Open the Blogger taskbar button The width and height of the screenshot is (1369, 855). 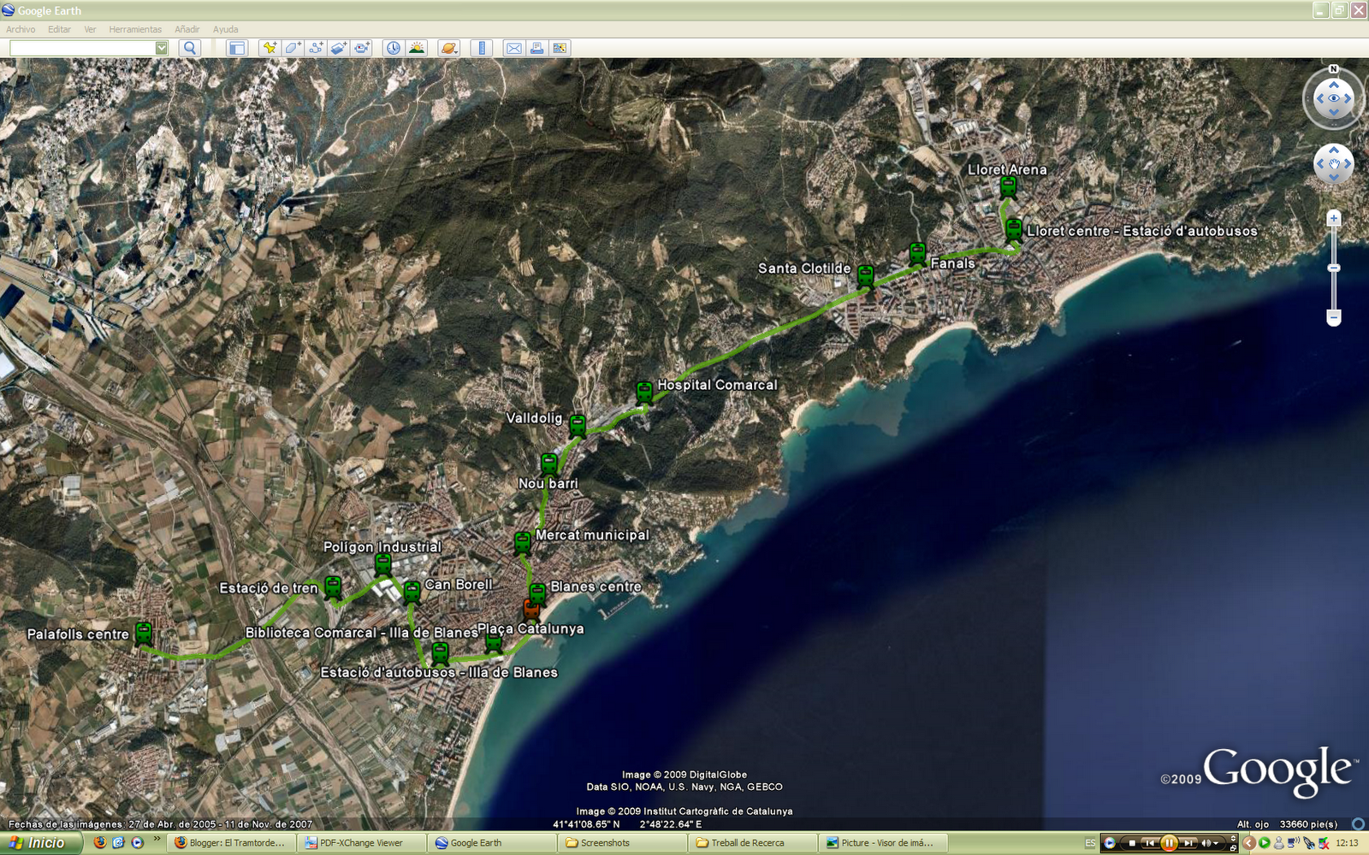click(x=231, y=843)
